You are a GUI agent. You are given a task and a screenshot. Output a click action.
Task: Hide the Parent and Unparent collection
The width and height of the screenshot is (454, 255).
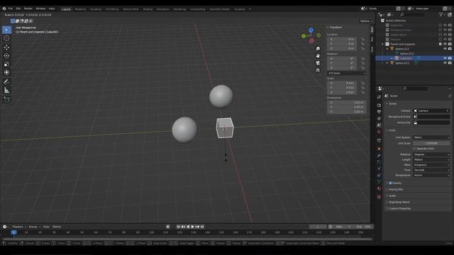click(445, 44)
